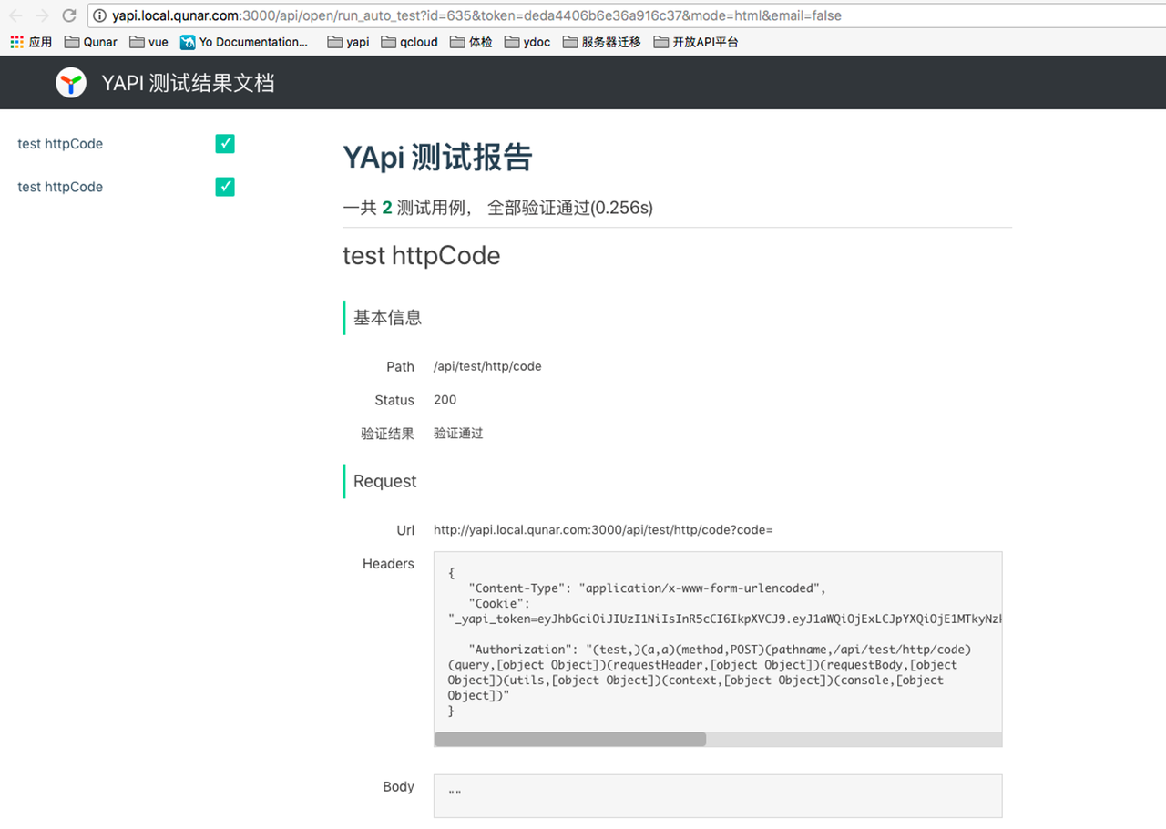Click the YAPI logo icon

71,82
